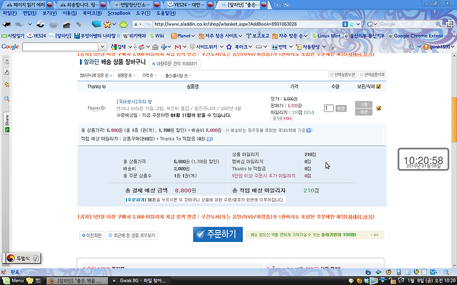
Task: Click the highlighter icon in Google toolbar
Action: [x=331, y=47]
